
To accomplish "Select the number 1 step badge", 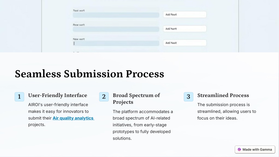I will pos(19,97).
